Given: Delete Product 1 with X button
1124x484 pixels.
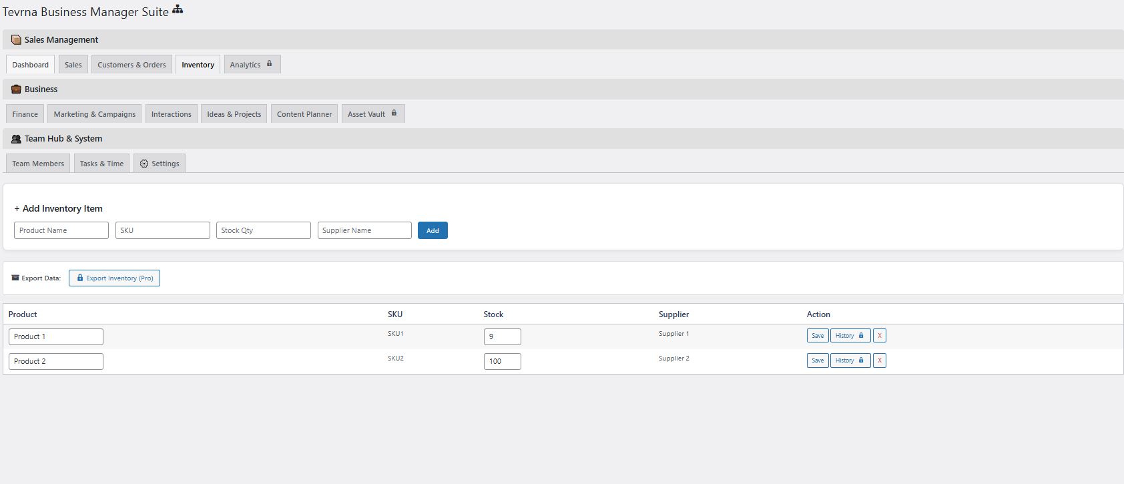Looking at the screenshot, I should tap(880, 336).
